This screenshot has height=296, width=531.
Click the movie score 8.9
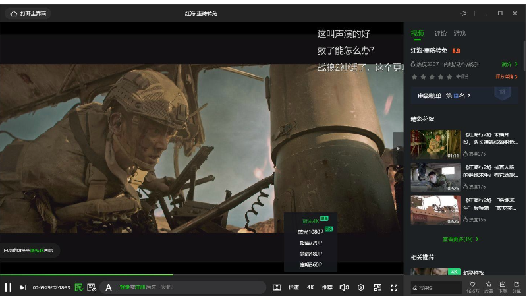point(456,51)
